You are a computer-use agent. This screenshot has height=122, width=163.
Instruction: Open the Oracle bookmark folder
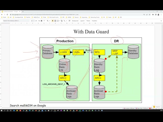coord(109,17)
